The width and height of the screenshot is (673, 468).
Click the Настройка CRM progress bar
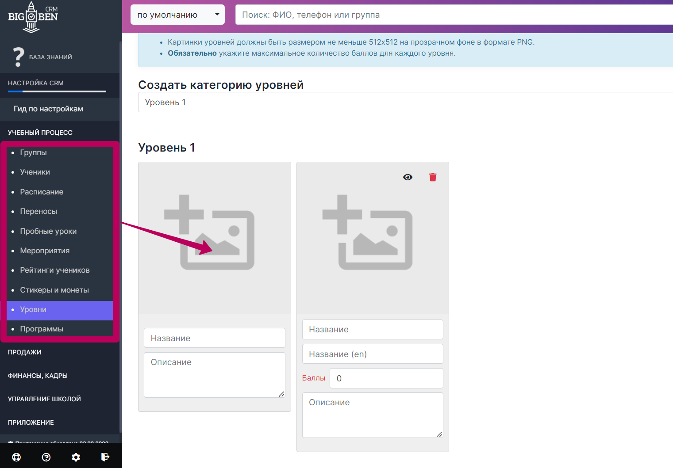[57, 91]
